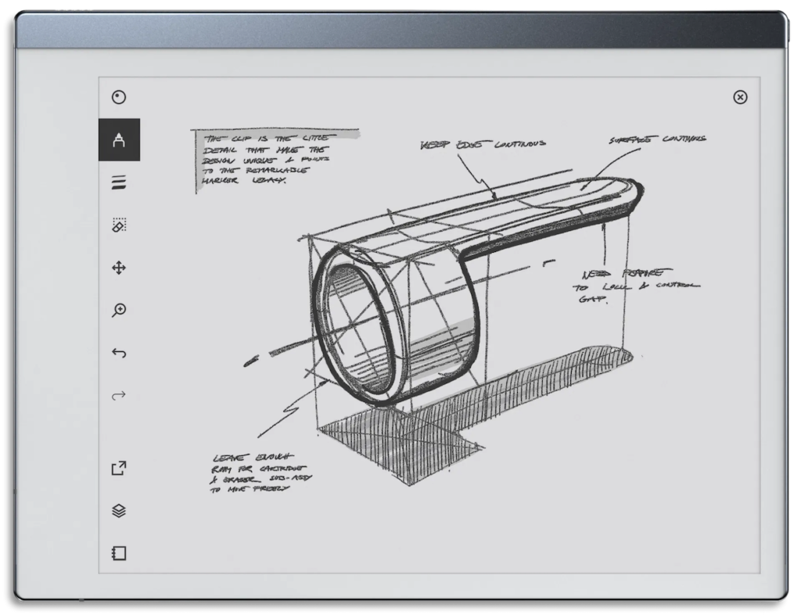Select the zoom magnifier tool
The height and width of the screenshot is (615, 801).
[119, 311]
